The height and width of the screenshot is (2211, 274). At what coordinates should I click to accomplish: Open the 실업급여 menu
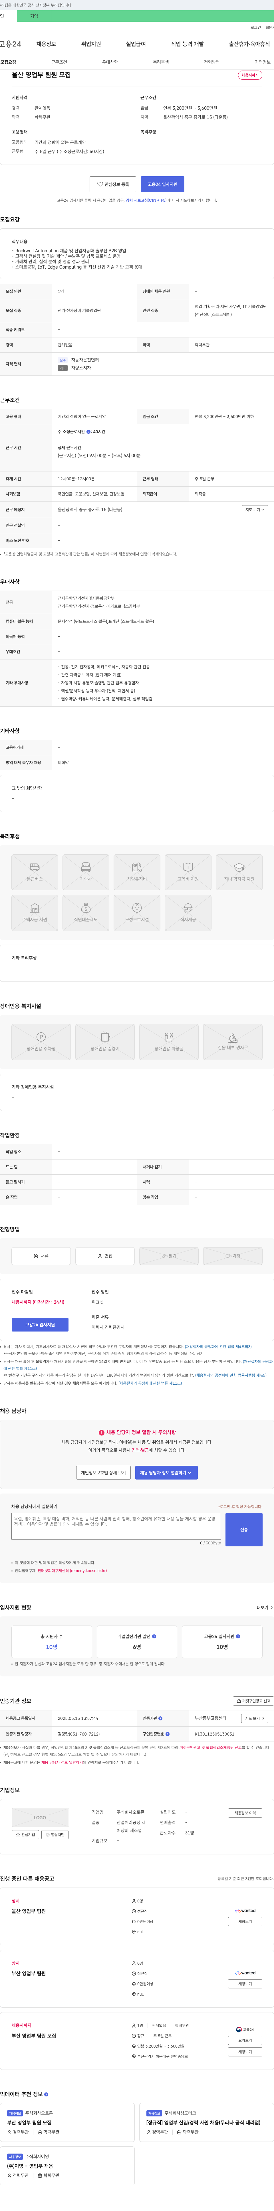[x=136, y=44]
